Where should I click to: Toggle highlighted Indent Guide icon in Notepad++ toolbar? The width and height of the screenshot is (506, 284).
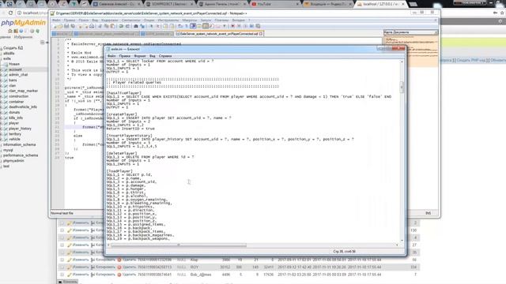coord(193,26)
